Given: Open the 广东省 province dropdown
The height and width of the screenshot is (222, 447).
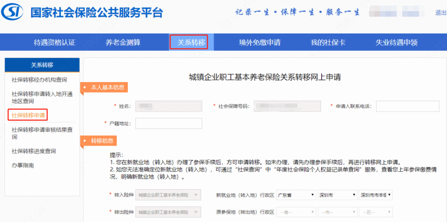Looking at the screenshot, I should [296, 195].
